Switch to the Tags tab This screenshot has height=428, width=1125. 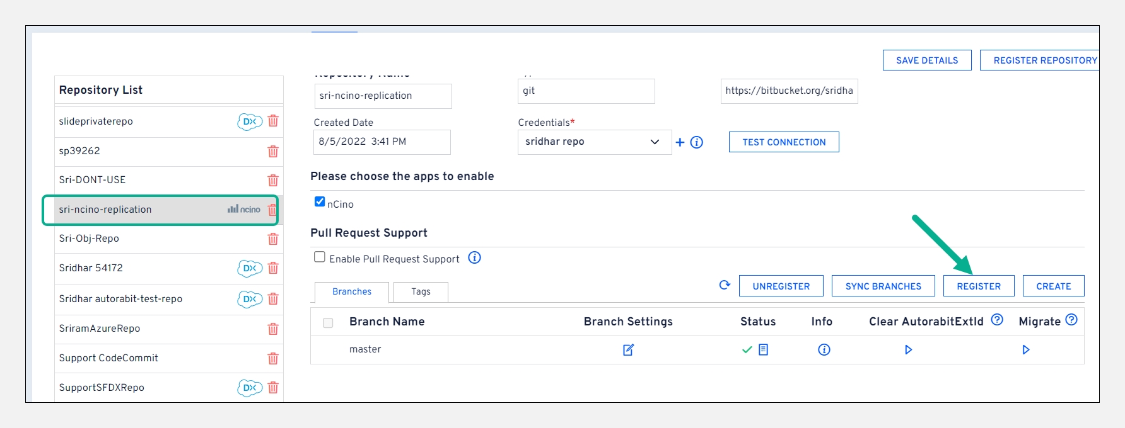pos(421,292)
